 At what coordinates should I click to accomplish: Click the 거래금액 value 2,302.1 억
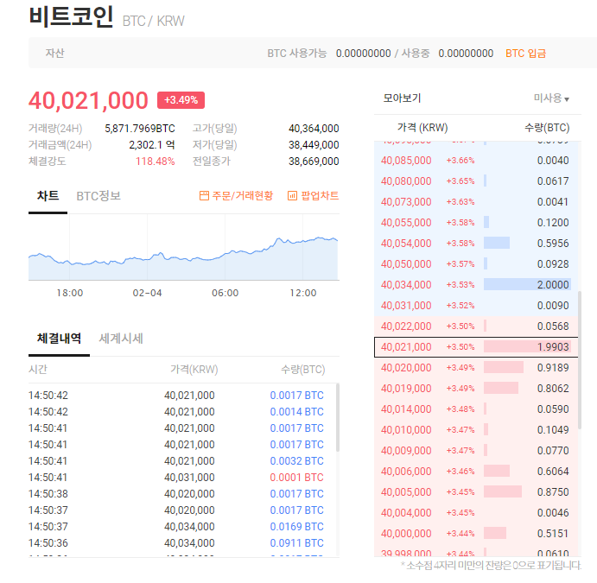tap(152, 144)
